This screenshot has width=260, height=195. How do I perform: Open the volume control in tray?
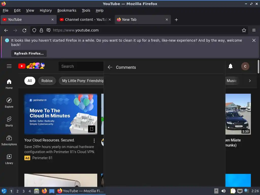(x=223, y=191)
